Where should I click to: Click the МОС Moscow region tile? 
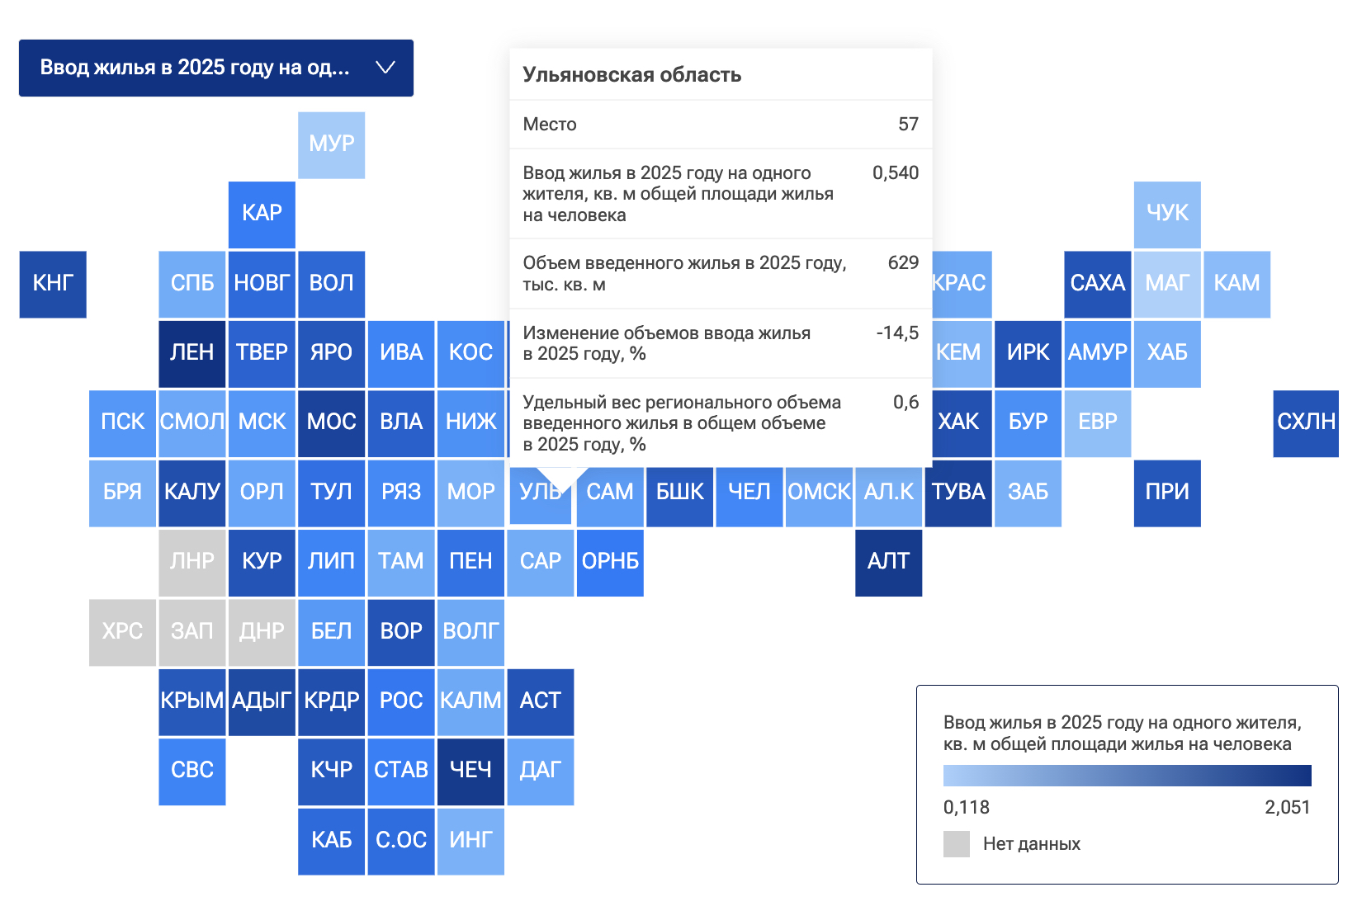pos(331,422)
